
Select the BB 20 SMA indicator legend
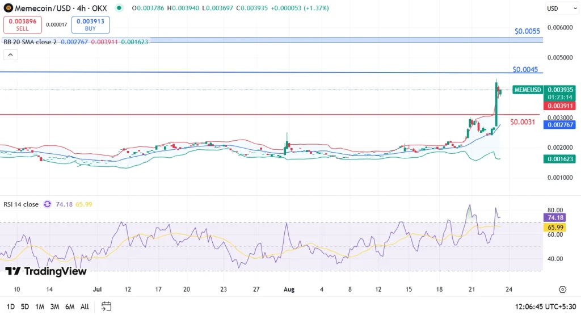coord(29,42)
